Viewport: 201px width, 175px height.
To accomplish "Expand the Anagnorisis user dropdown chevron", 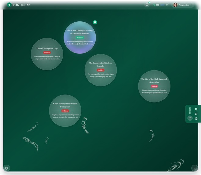I will pyautogui.click(x=192, y=5).
